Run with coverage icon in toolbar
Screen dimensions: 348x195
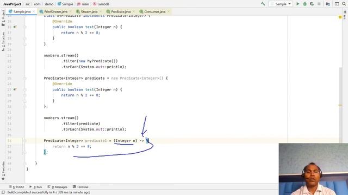[312, 4]
